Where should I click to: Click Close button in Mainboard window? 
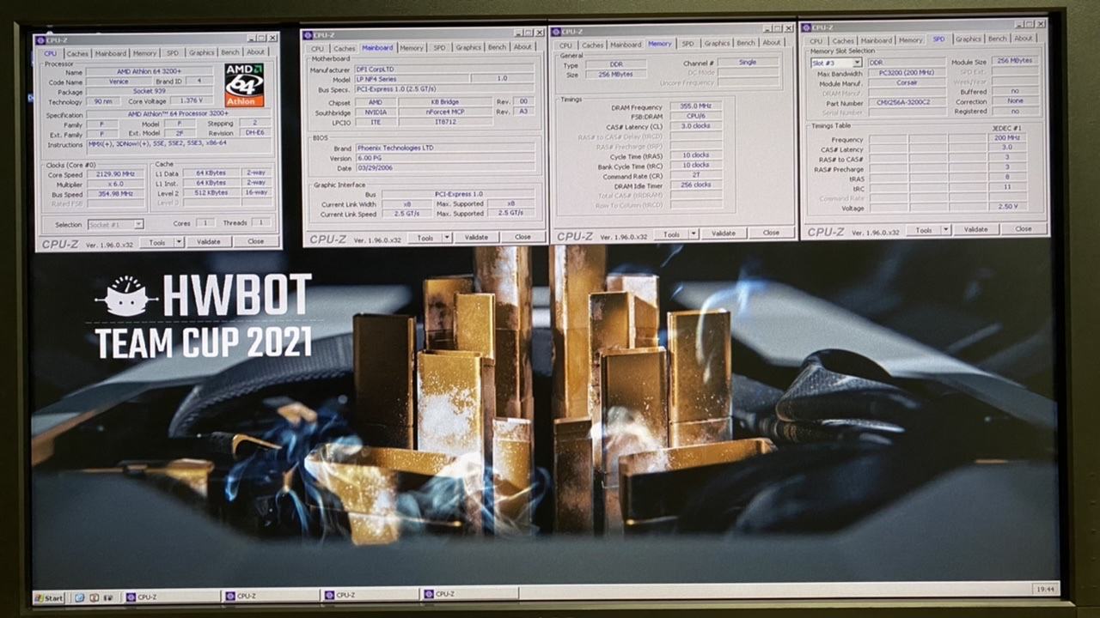point(522,237)
